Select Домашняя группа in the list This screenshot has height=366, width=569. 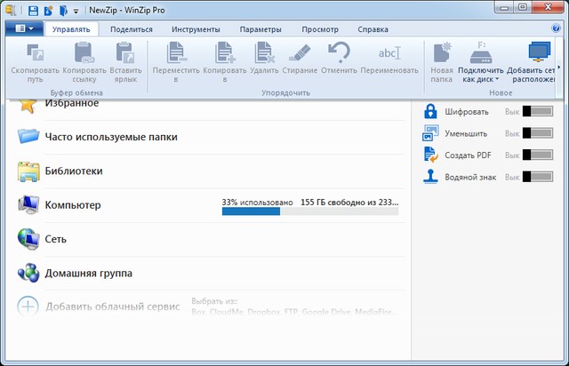tap(89, 273)
